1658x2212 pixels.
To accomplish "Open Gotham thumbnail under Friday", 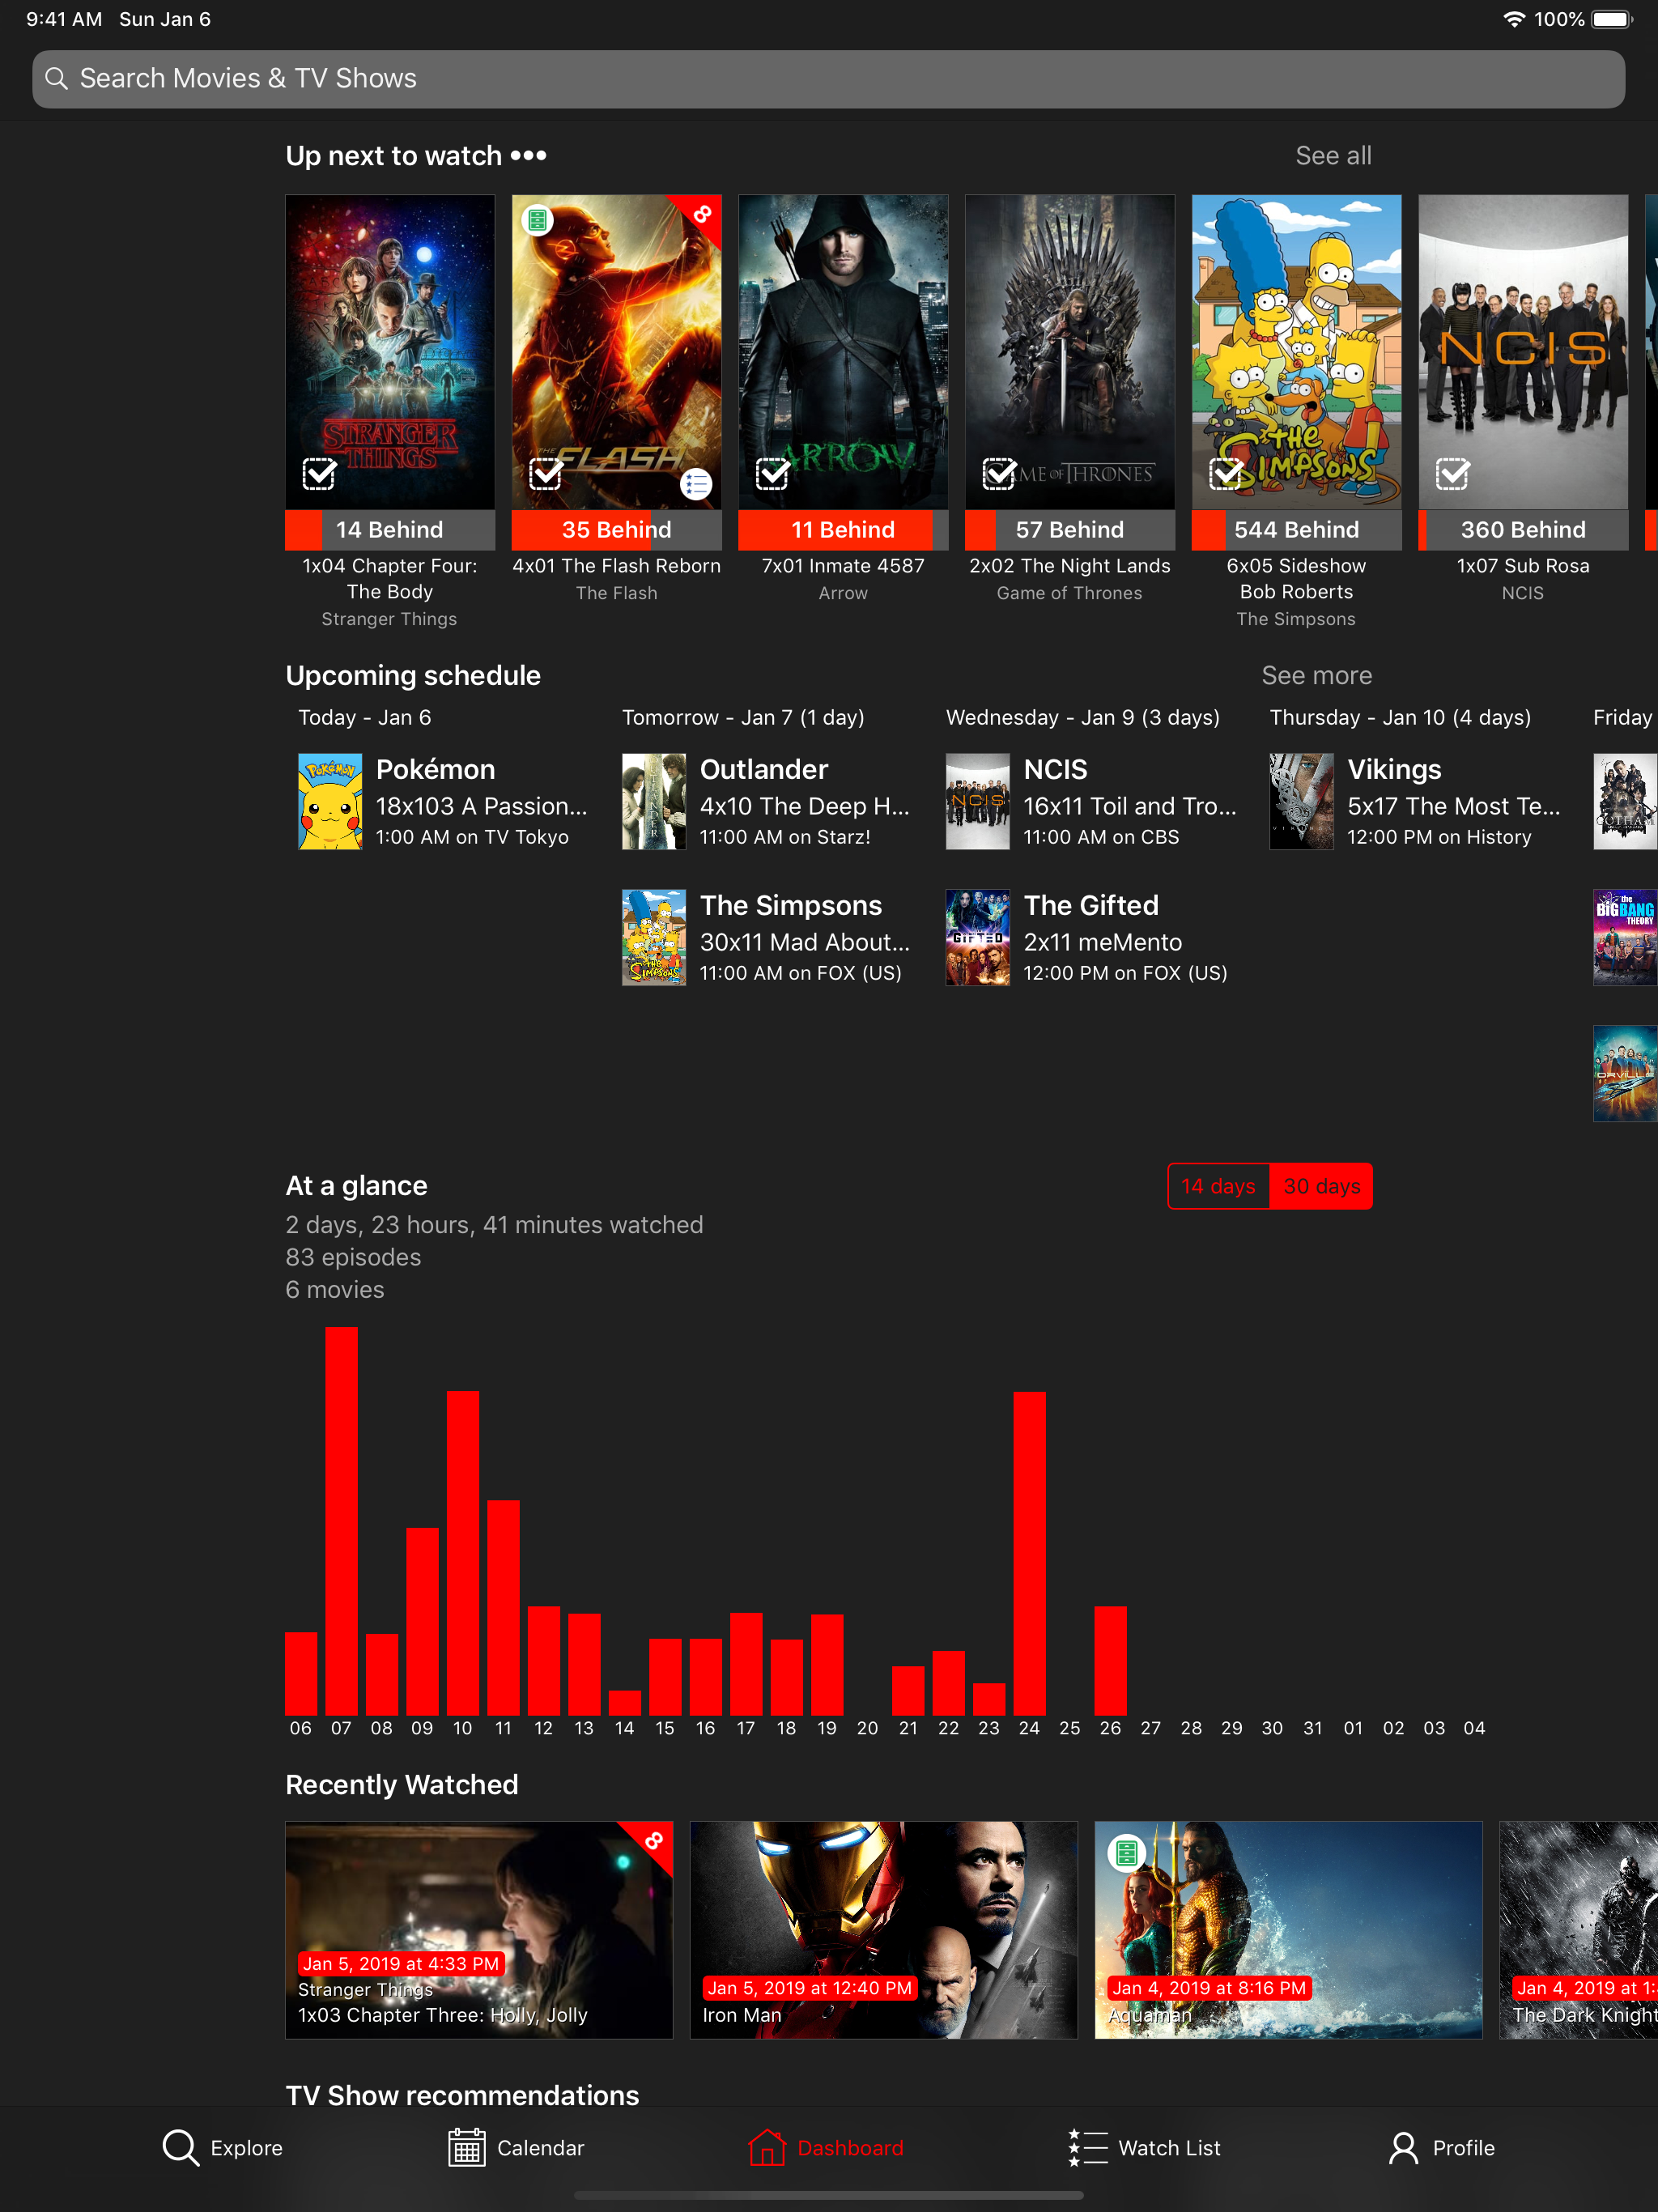I will (1625, 802).
